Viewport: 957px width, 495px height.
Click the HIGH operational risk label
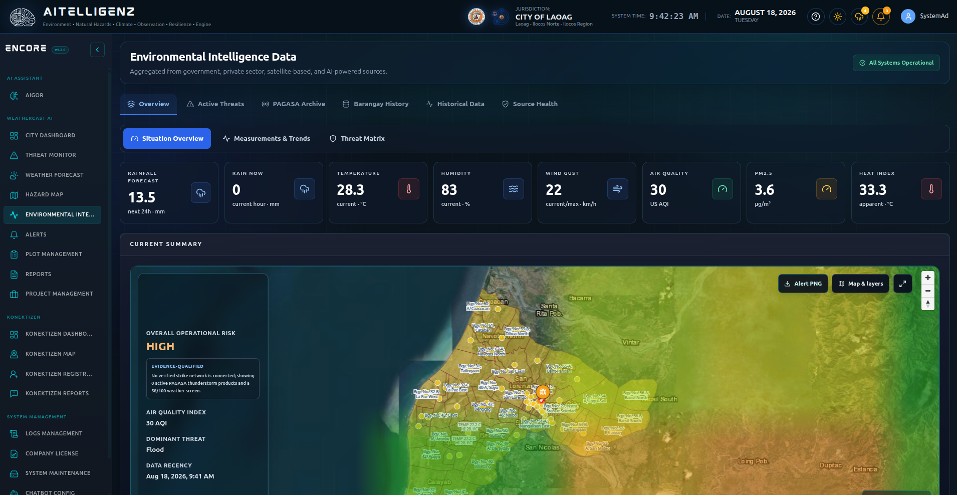coord(160,347)
